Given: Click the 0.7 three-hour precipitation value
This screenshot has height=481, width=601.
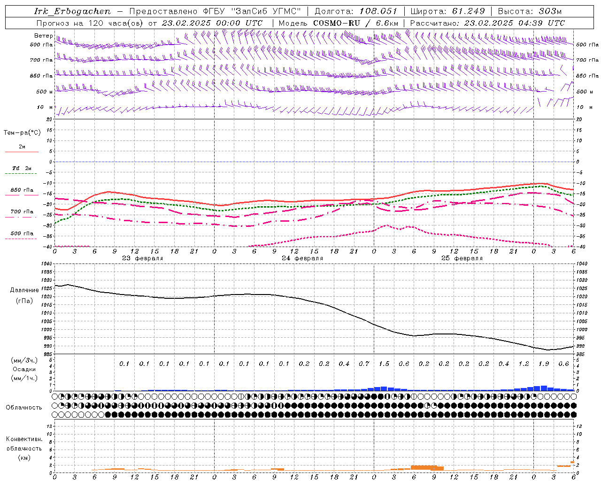Looking at the screenshot, I should click(x=364, y=364).
